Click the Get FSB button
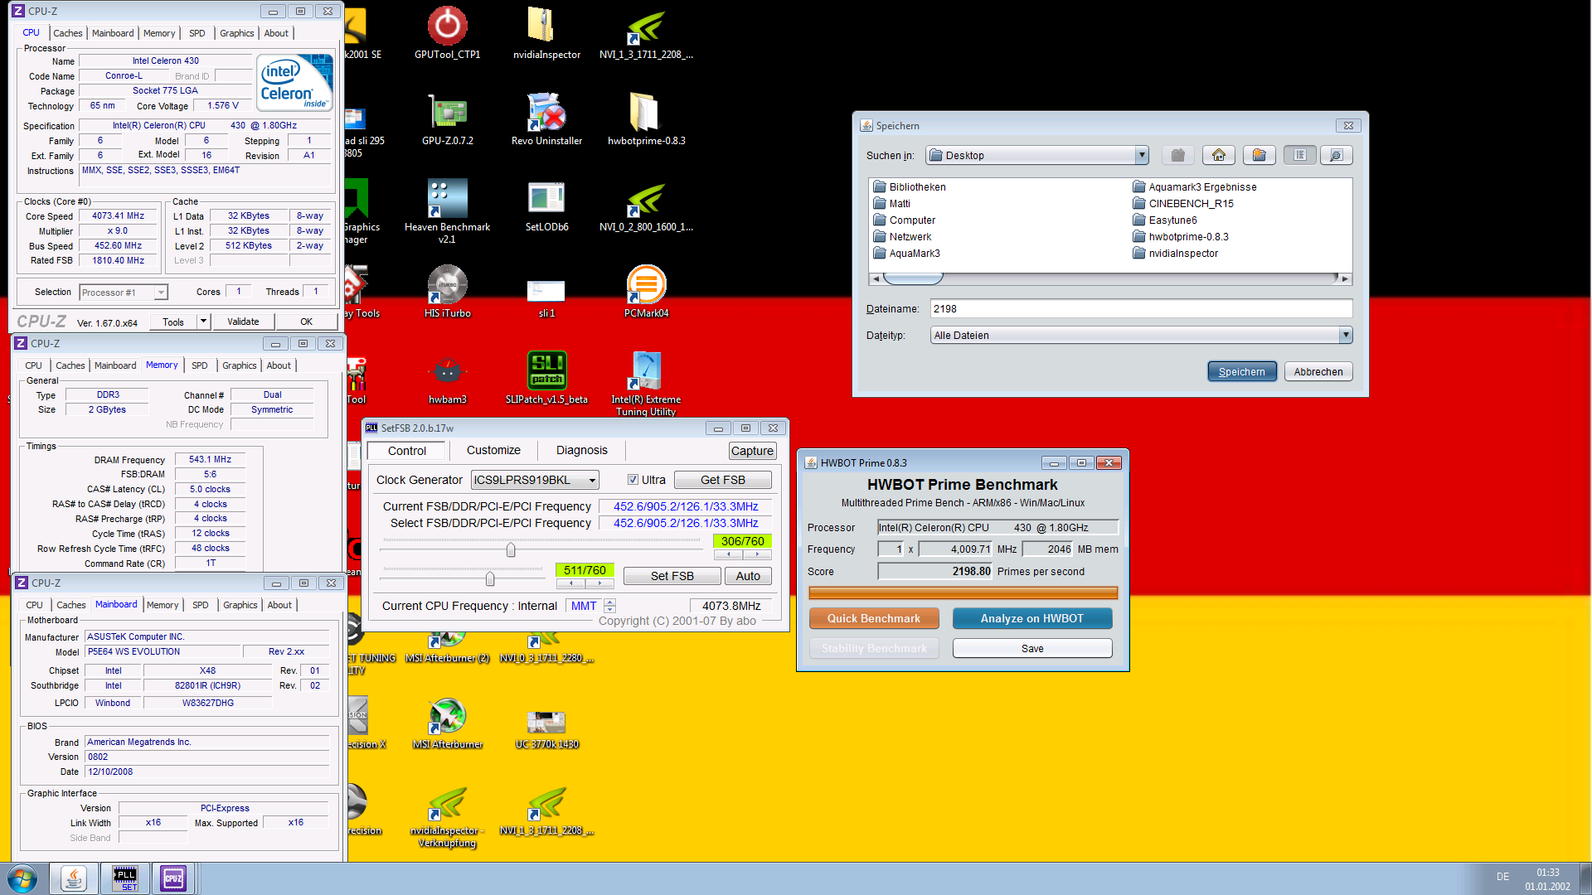Screen dimensions: 1592x895 click(723, 480)
